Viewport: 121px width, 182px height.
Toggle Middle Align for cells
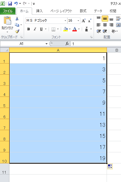coord(105,19)
